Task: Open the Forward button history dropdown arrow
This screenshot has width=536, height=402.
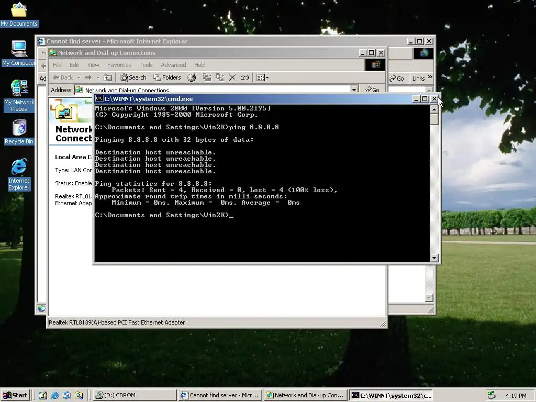Action: click(98, 78)
